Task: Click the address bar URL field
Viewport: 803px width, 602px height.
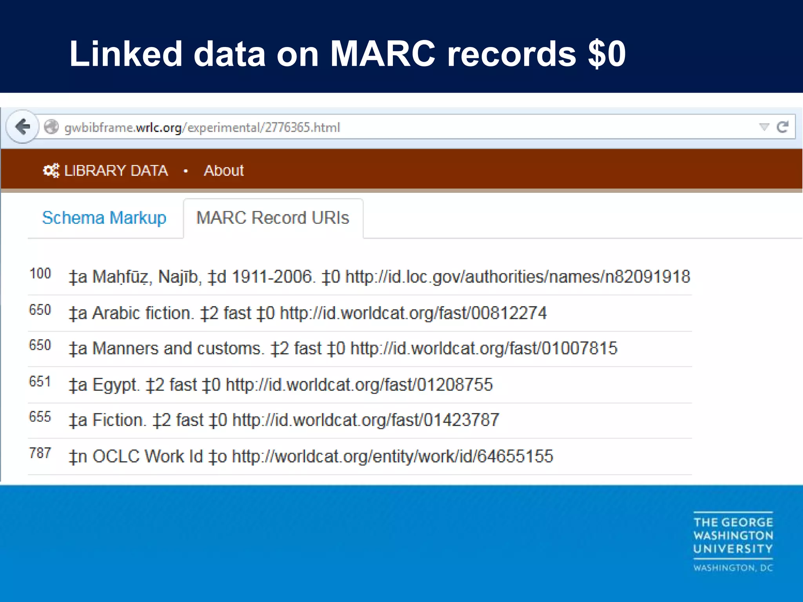Action: (416, 127)
